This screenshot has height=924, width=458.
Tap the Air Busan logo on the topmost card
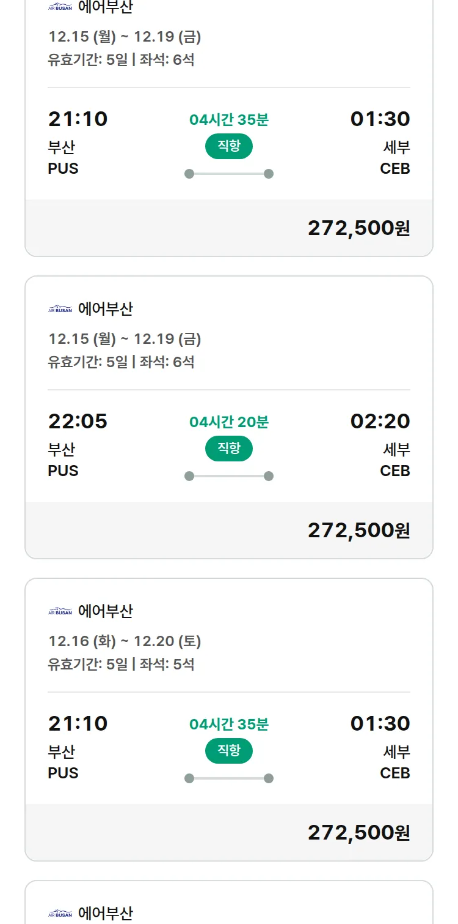pos(60,7)
